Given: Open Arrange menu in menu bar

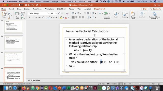Looking at the screenshot, I should (55, 1).
